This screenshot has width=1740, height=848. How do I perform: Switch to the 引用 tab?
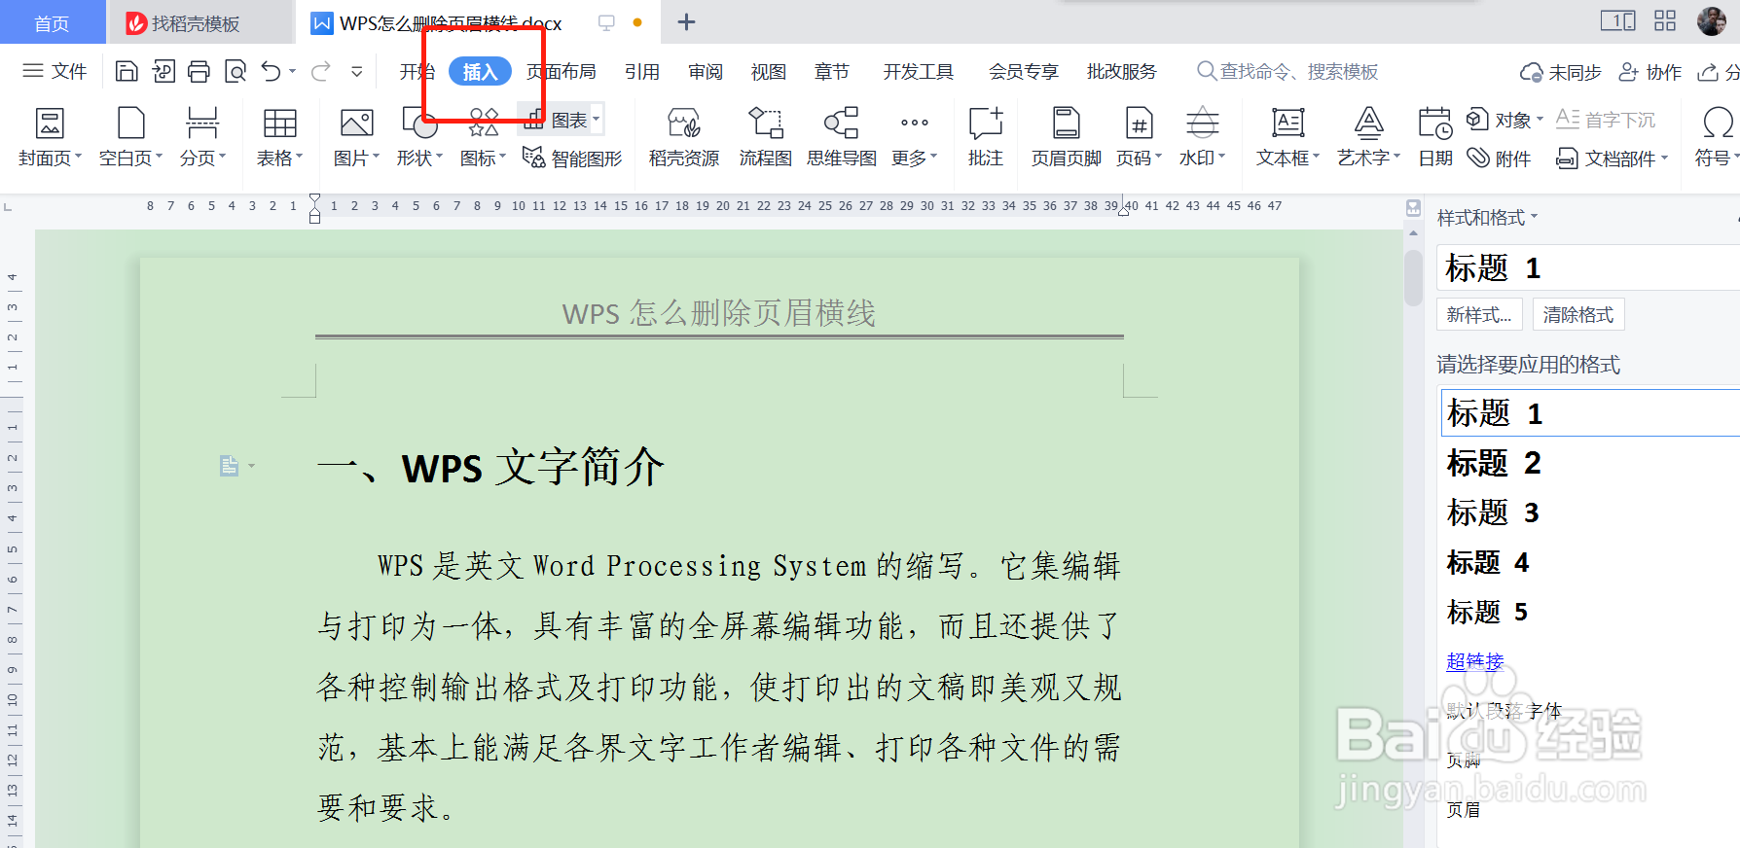tap(642, 71)
